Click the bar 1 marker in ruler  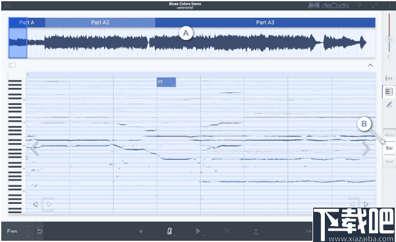[28, 74]
